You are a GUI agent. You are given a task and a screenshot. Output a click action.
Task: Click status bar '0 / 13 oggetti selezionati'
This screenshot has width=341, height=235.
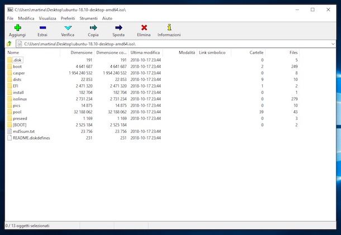(x=27, y=226)
